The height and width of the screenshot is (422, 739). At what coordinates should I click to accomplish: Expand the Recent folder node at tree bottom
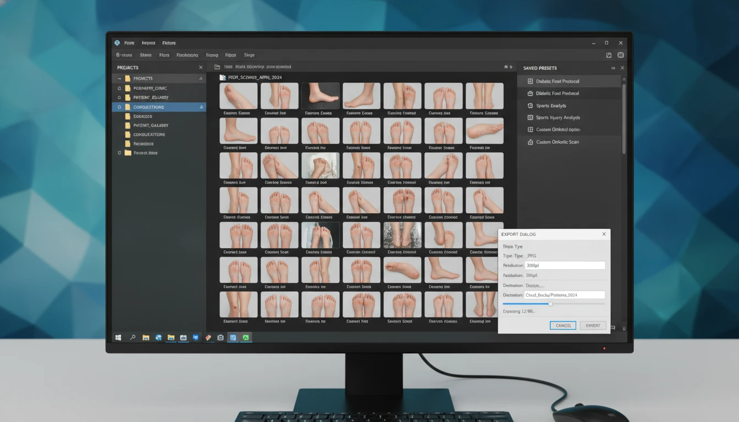(x=119, y=153)
